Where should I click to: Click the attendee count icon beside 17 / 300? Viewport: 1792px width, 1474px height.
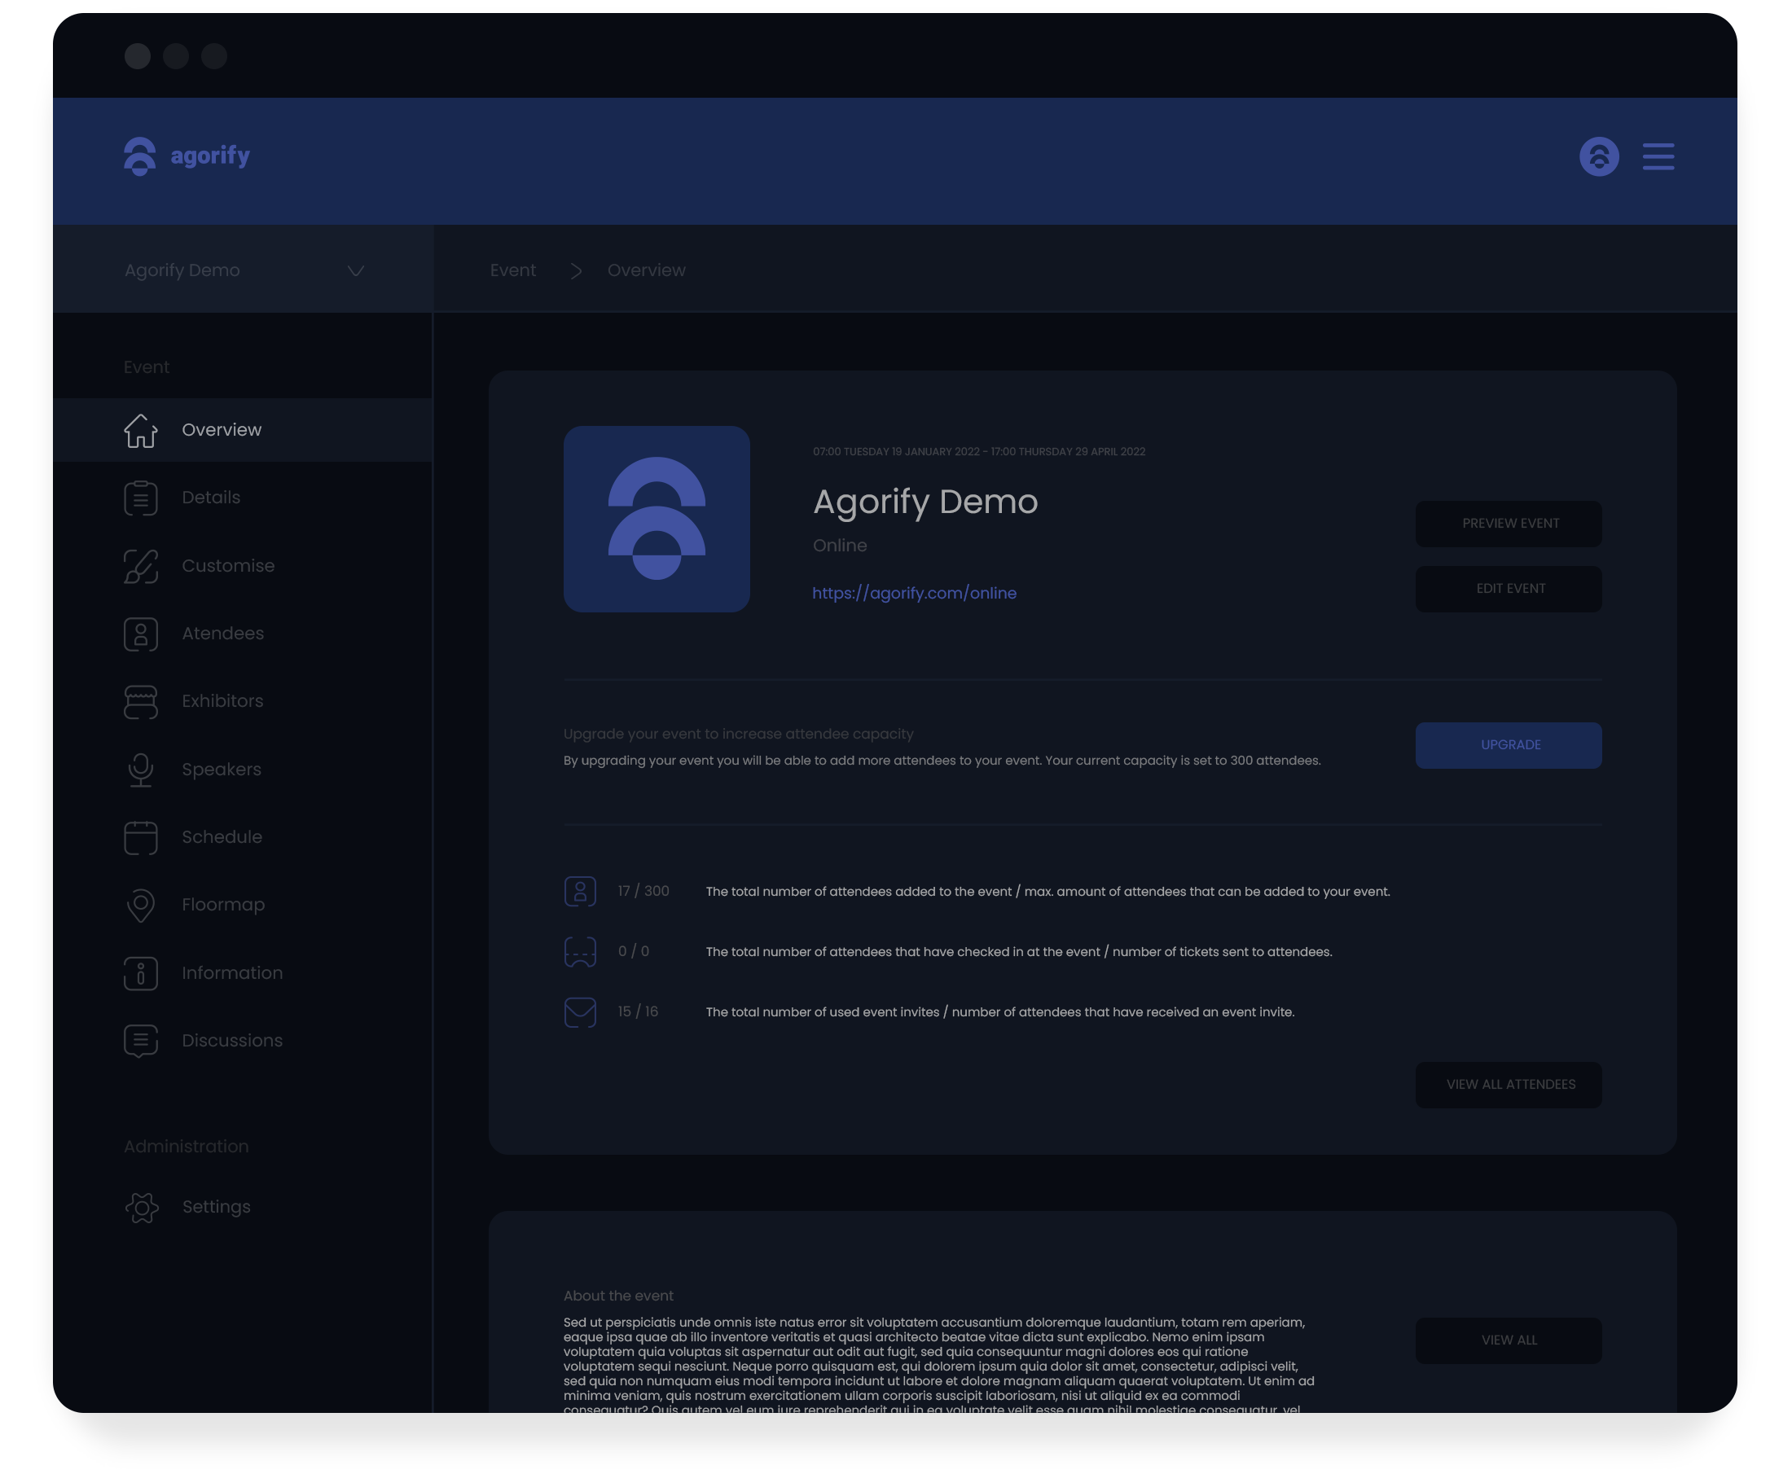pyautogui.click(x=580, y=892)
